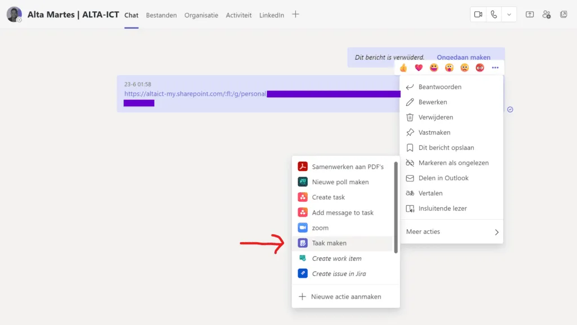Click Ongedaan maken to restore message
The width and height of the screenshot is (577, 325).
point(464,57)
